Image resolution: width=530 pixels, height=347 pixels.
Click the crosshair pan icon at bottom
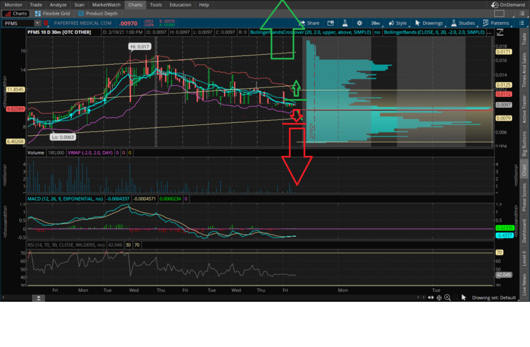(439, 298)
